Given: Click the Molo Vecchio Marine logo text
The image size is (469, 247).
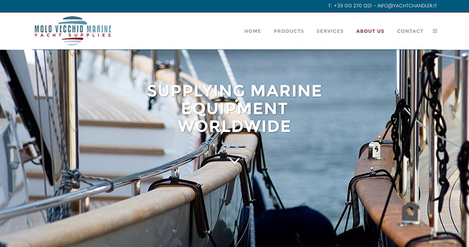Looking at the screenshot, I should (73, 29).
